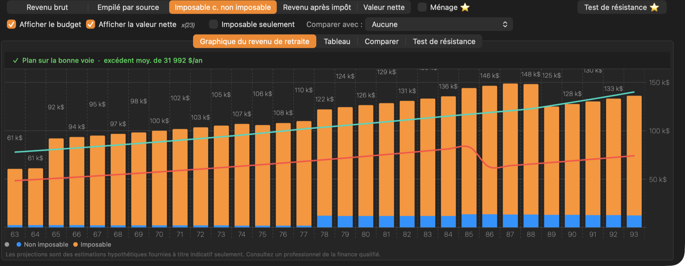Click the blue Non imposable legend dot
The height and width of the screenshot is (266, 685).
19,245
